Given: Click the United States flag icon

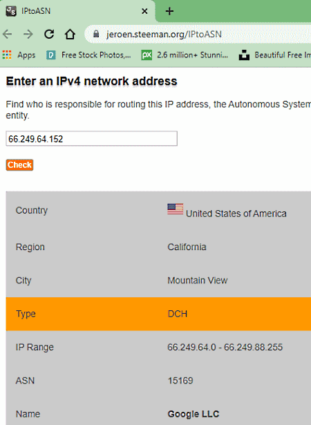Looking at the screenshot, I should tap(175, 209).
